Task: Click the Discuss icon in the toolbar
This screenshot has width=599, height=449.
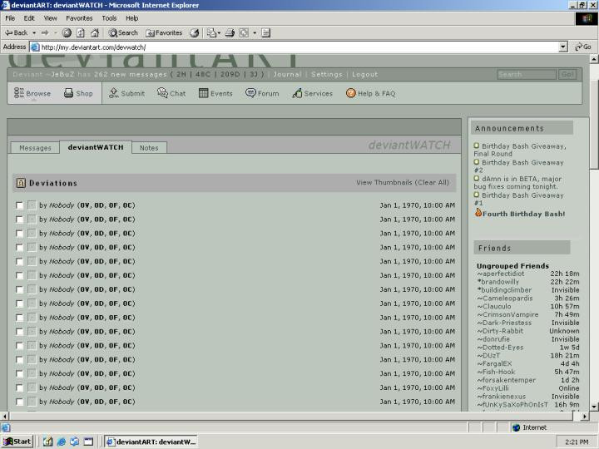Action: [266, 32]
